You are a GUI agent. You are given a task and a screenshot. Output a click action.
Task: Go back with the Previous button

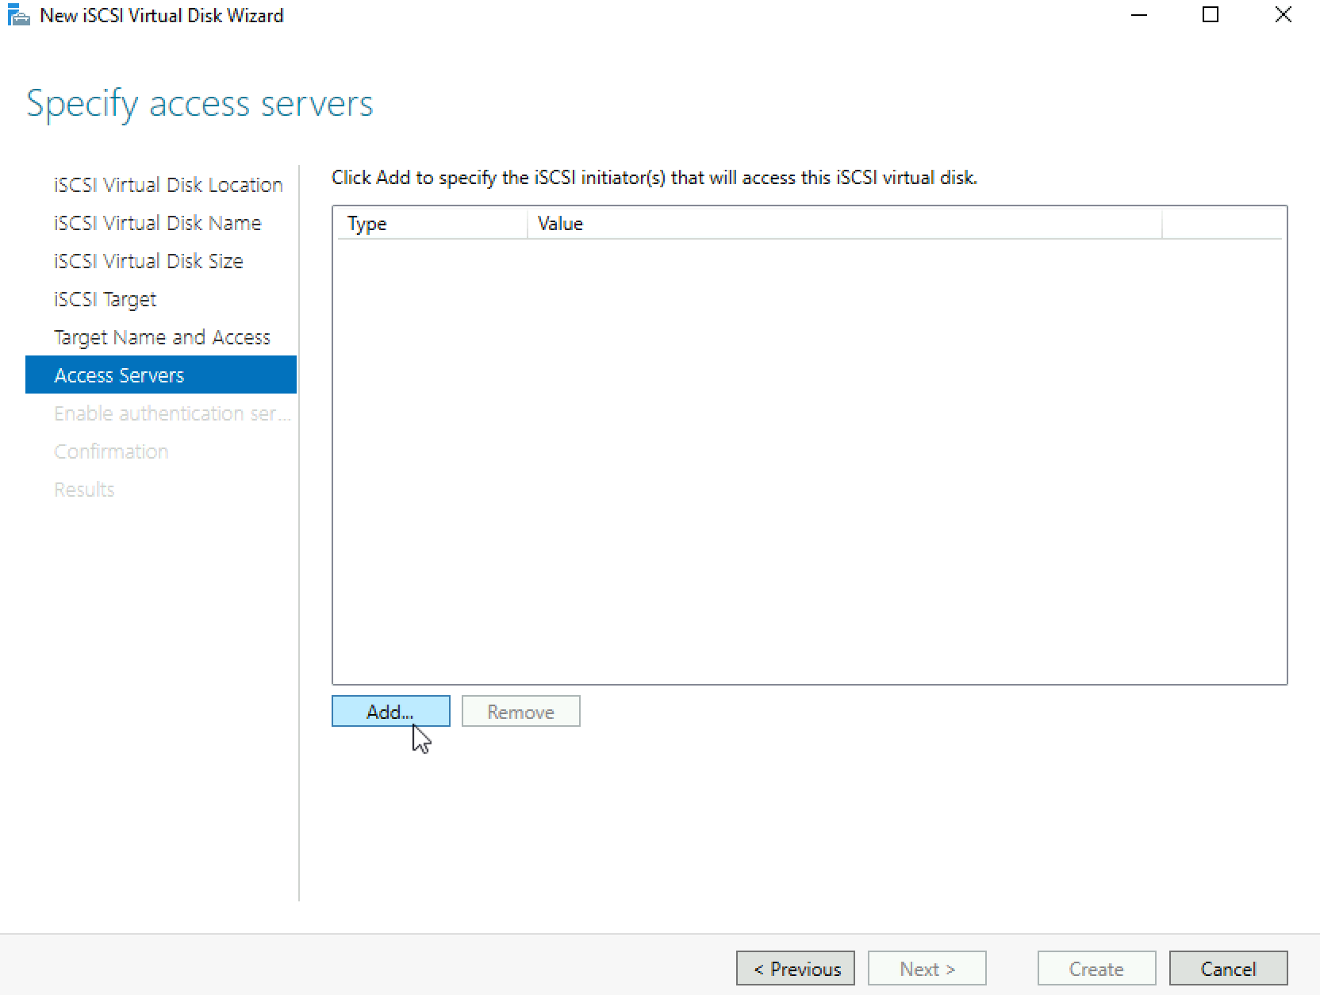[x=795, y=968]
